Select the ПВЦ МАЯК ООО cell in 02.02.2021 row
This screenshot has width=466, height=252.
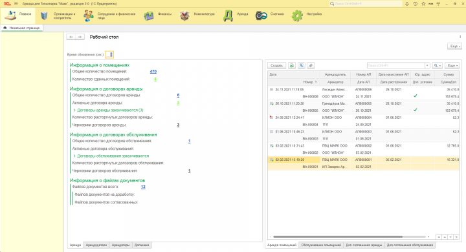tap(335, 160)
